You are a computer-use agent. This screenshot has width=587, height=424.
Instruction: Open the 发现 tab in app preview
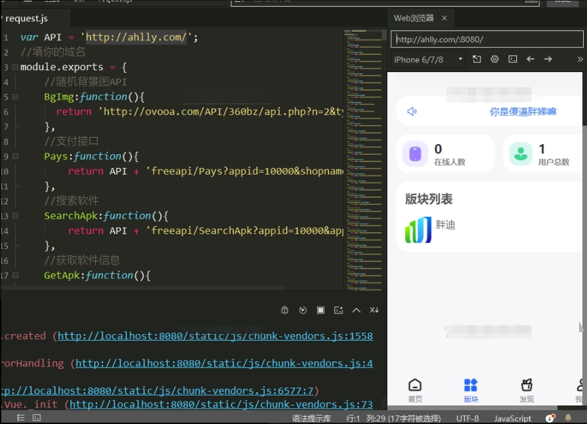tap(526, 391)
